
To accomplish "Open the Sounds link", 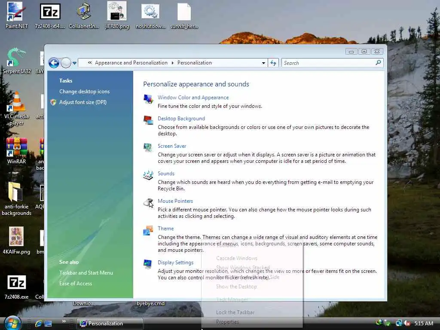I will [166, 174].
